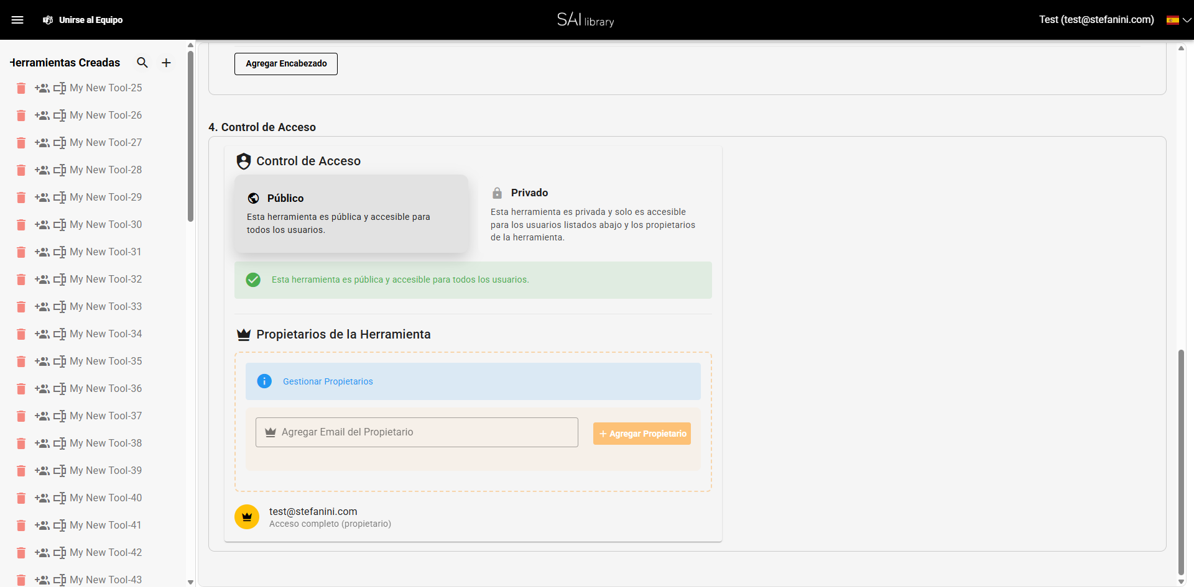The height and width of the screenshot is (587, 1194).
Task: Click the megaphone icon in the top bar
Action: (48, 20)
